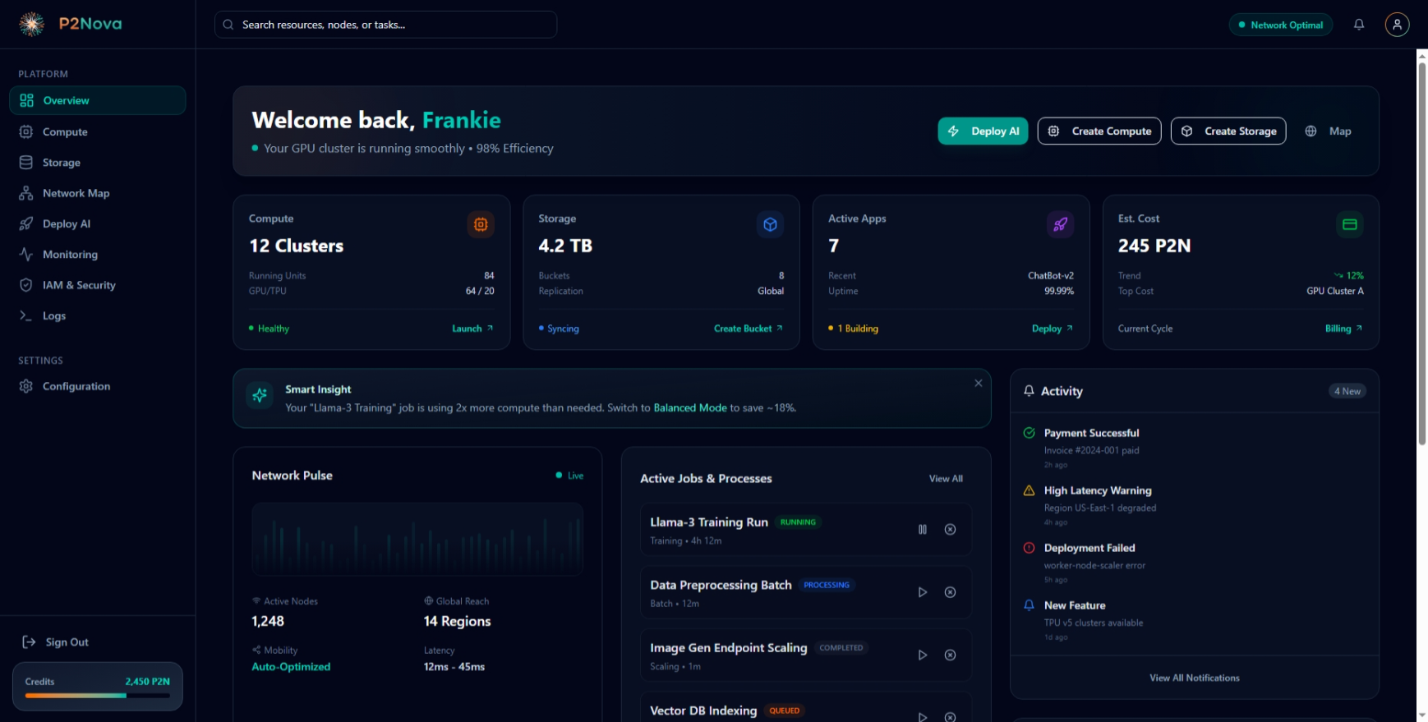This screenshot has width=1428, height=722.
Task: Dismiss the Smart Insight banner
Action: tap(978, 383)
